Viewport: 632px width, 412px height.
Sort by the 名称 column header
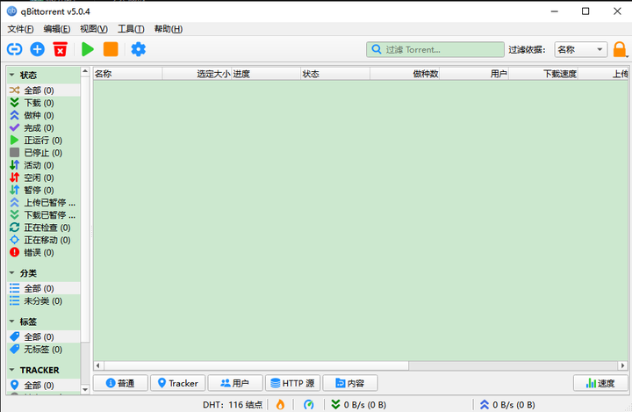[x=128, y=74]
